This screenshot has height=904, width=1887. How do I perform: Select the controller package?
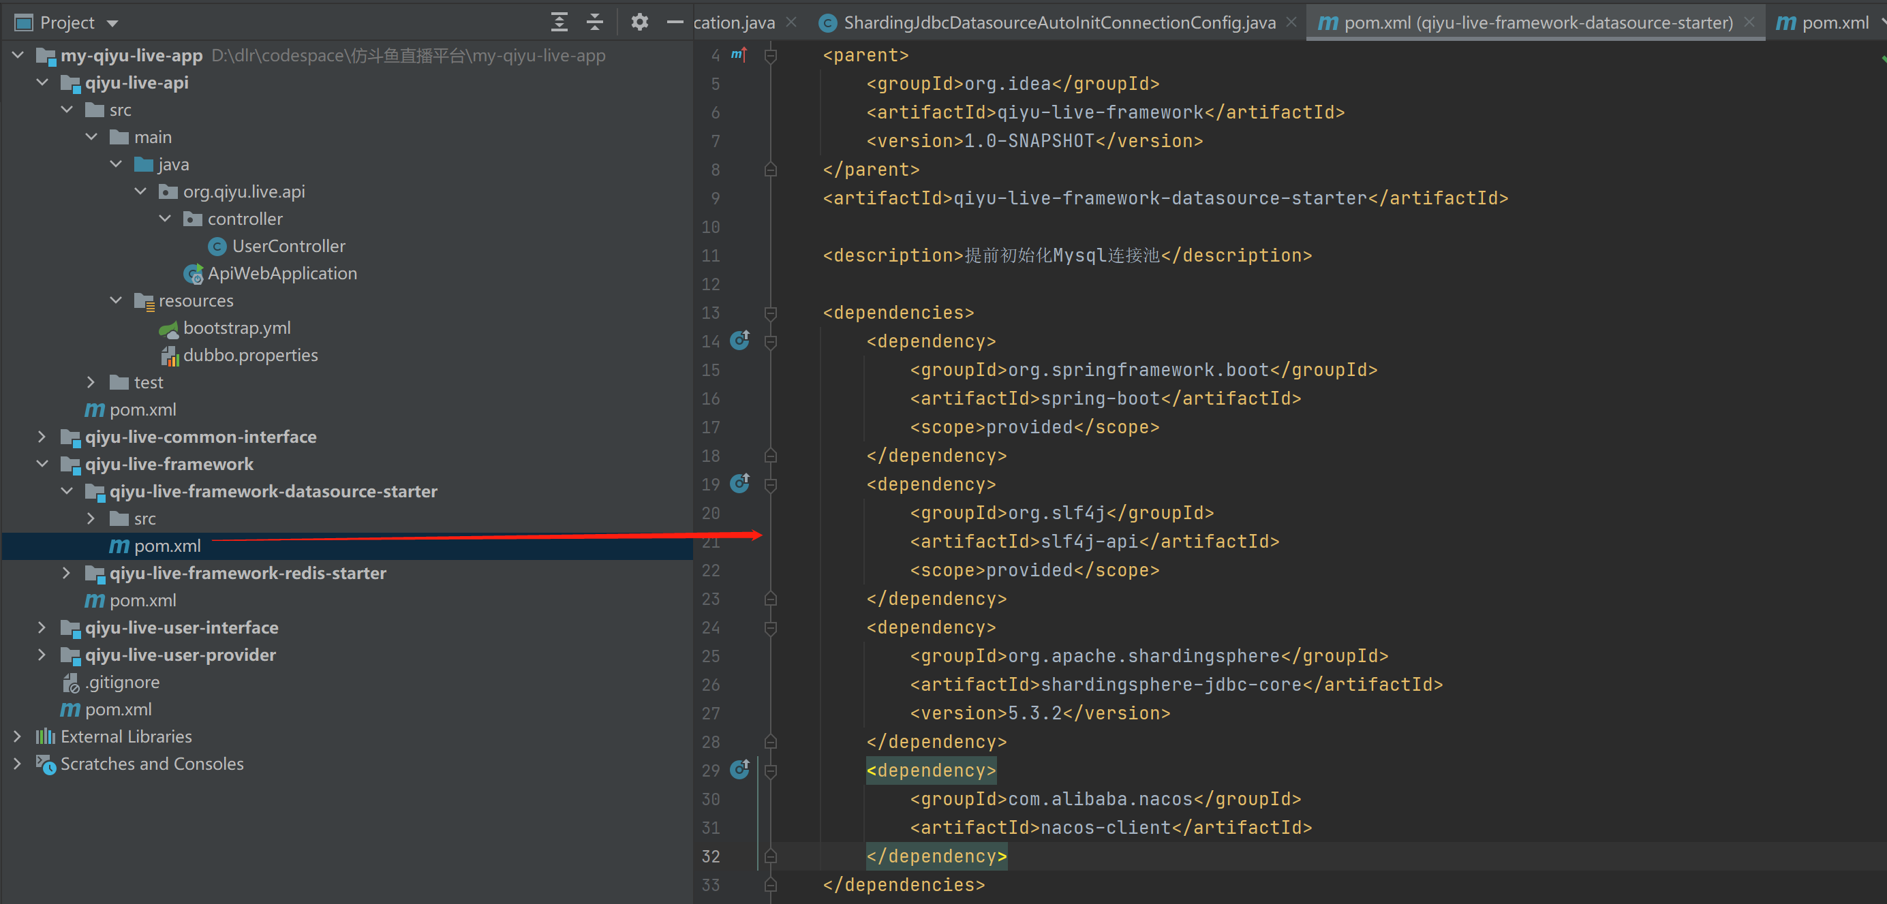click(245, 219)
